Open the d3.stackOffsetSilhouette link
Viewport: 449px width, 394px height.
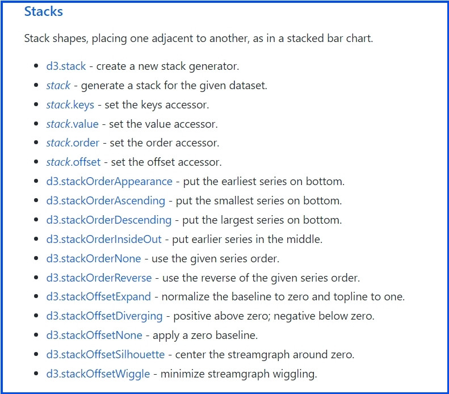[x=106, y=354]
